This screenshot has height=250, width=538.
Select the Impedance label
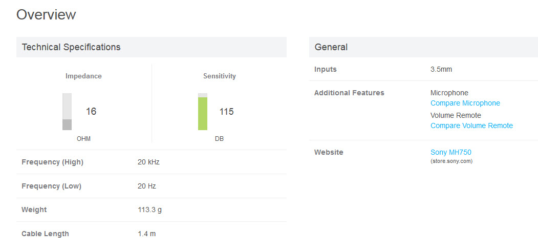click(x=83, y=76)
